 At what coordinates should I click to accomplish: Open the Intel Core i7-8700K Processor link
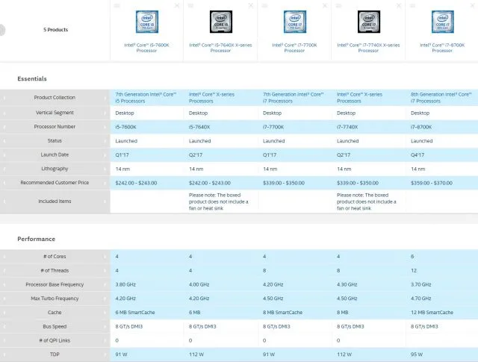442,48
